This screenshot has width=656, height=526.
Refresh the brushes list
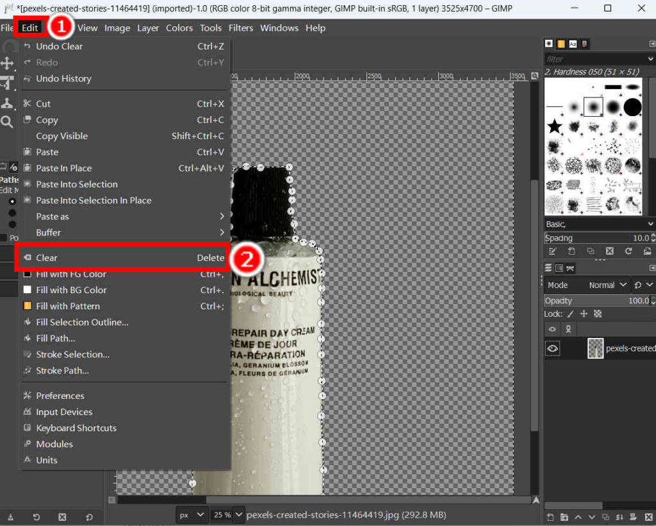coord(629,250)
